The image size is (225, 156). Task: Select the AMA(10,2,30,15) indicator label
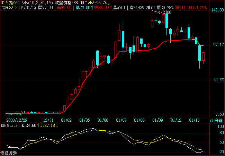click(37, 3)
